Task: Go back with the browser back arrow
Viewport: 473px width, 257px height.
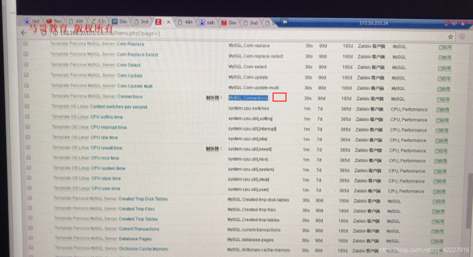Action: (24, 33)
